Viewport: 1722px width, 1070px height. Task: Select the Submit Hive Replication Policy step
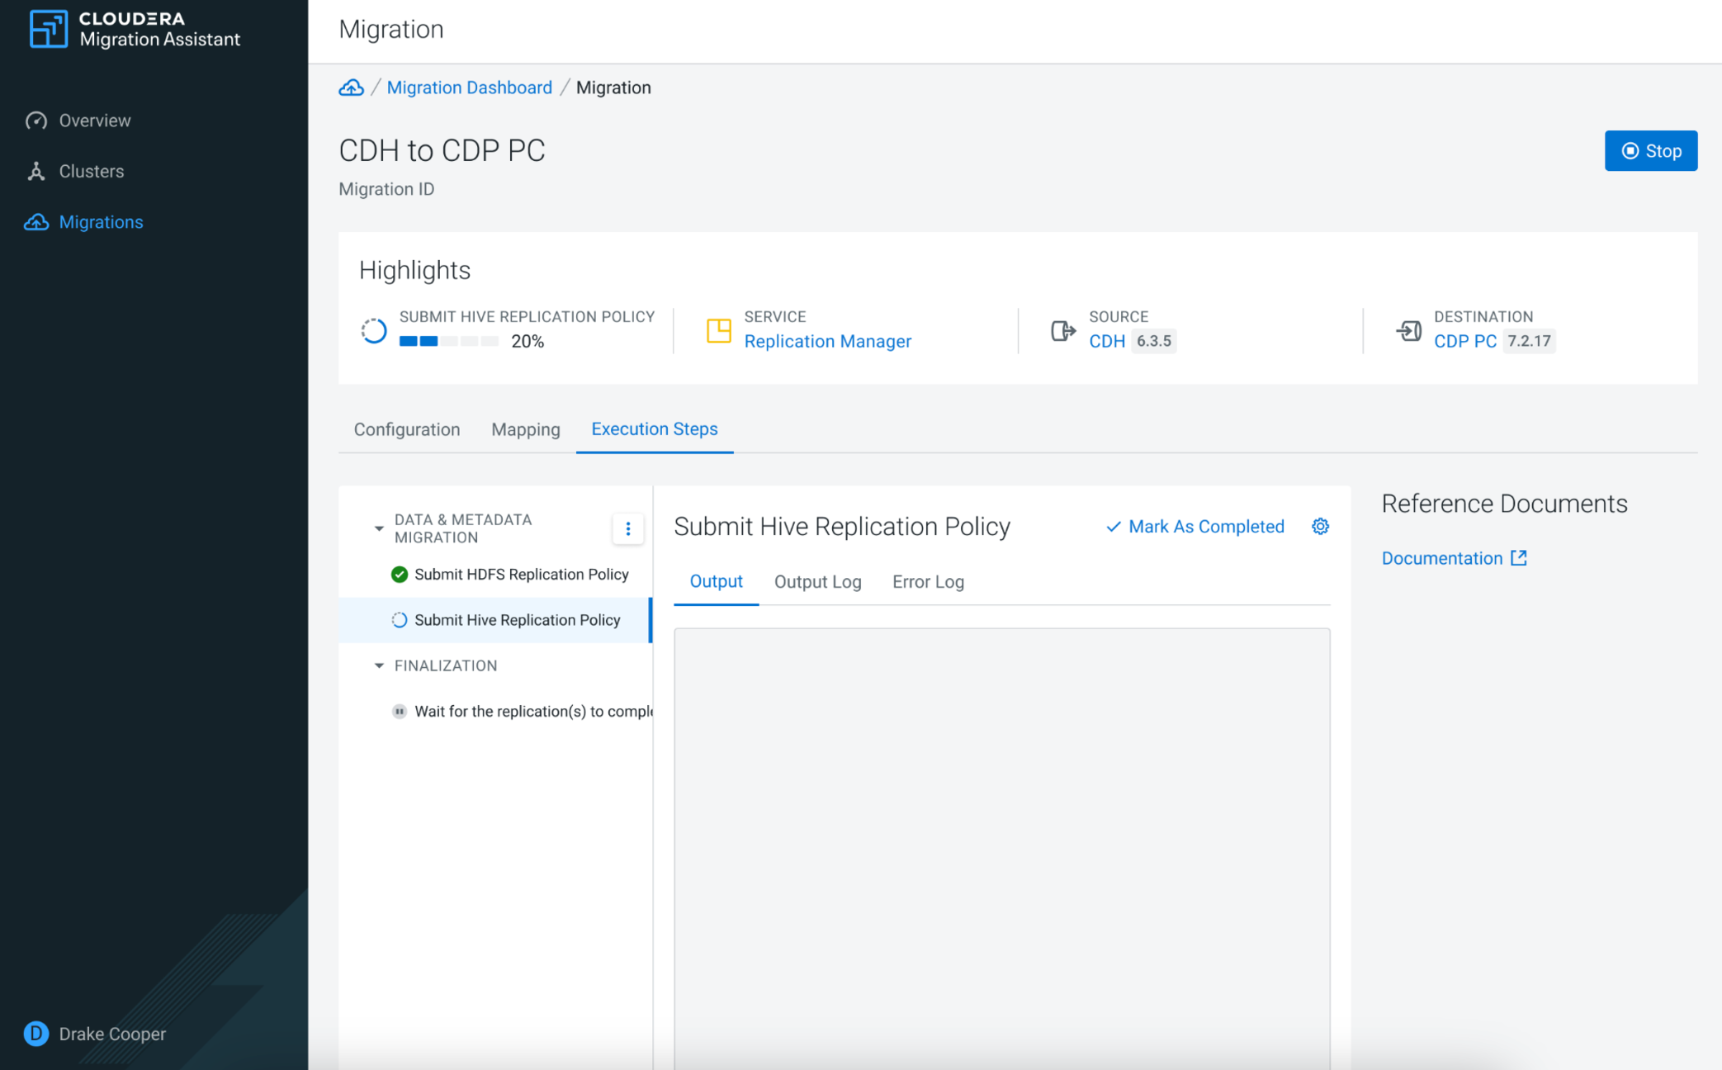click(x=495, y=620)
